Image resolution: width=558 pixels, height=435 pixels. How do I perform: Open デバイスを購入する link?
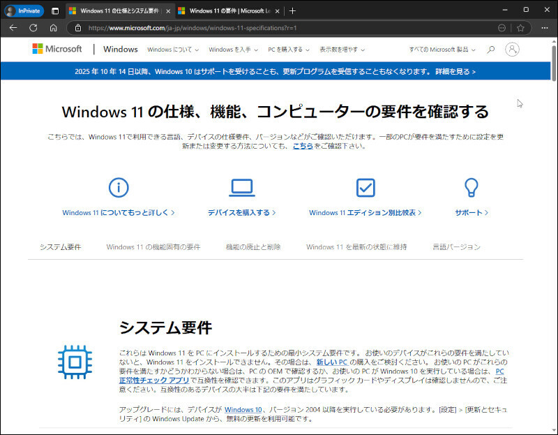click(x=242, y=213)
